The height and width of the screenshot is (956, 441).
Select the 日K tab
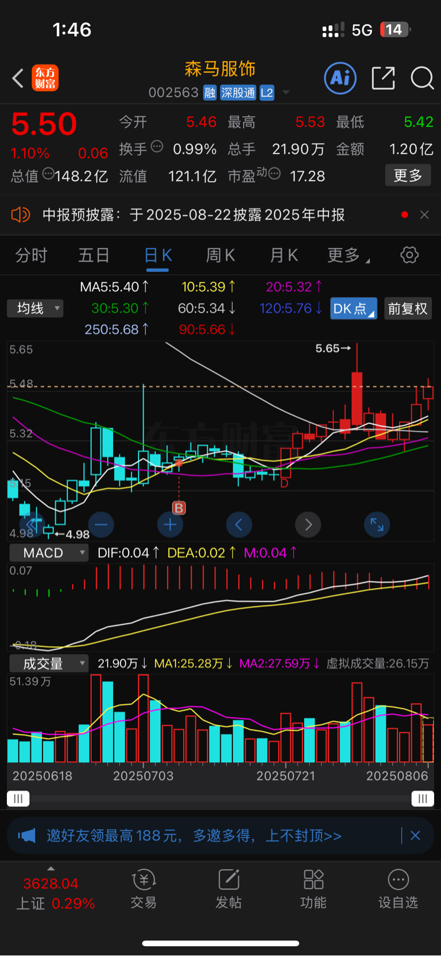click(158, 256)
